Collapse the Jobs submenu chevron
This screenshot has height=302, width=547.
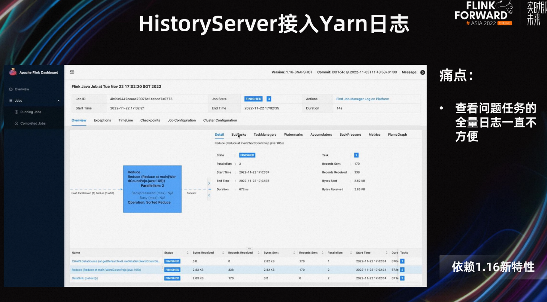point(59,101)
